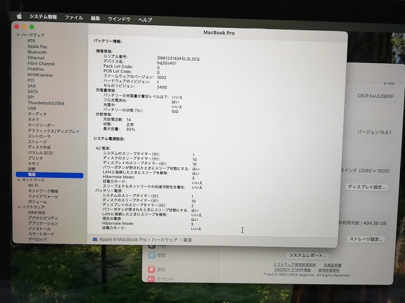Select カードリーダー in the sidebar
The image size is (405, 303).
(x=40, y=125)
